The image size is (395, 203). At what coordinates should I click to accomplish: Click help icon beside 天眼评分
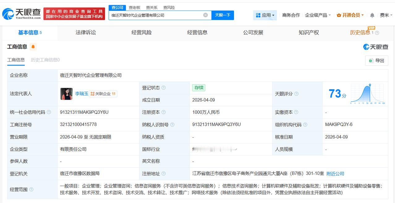296,94
